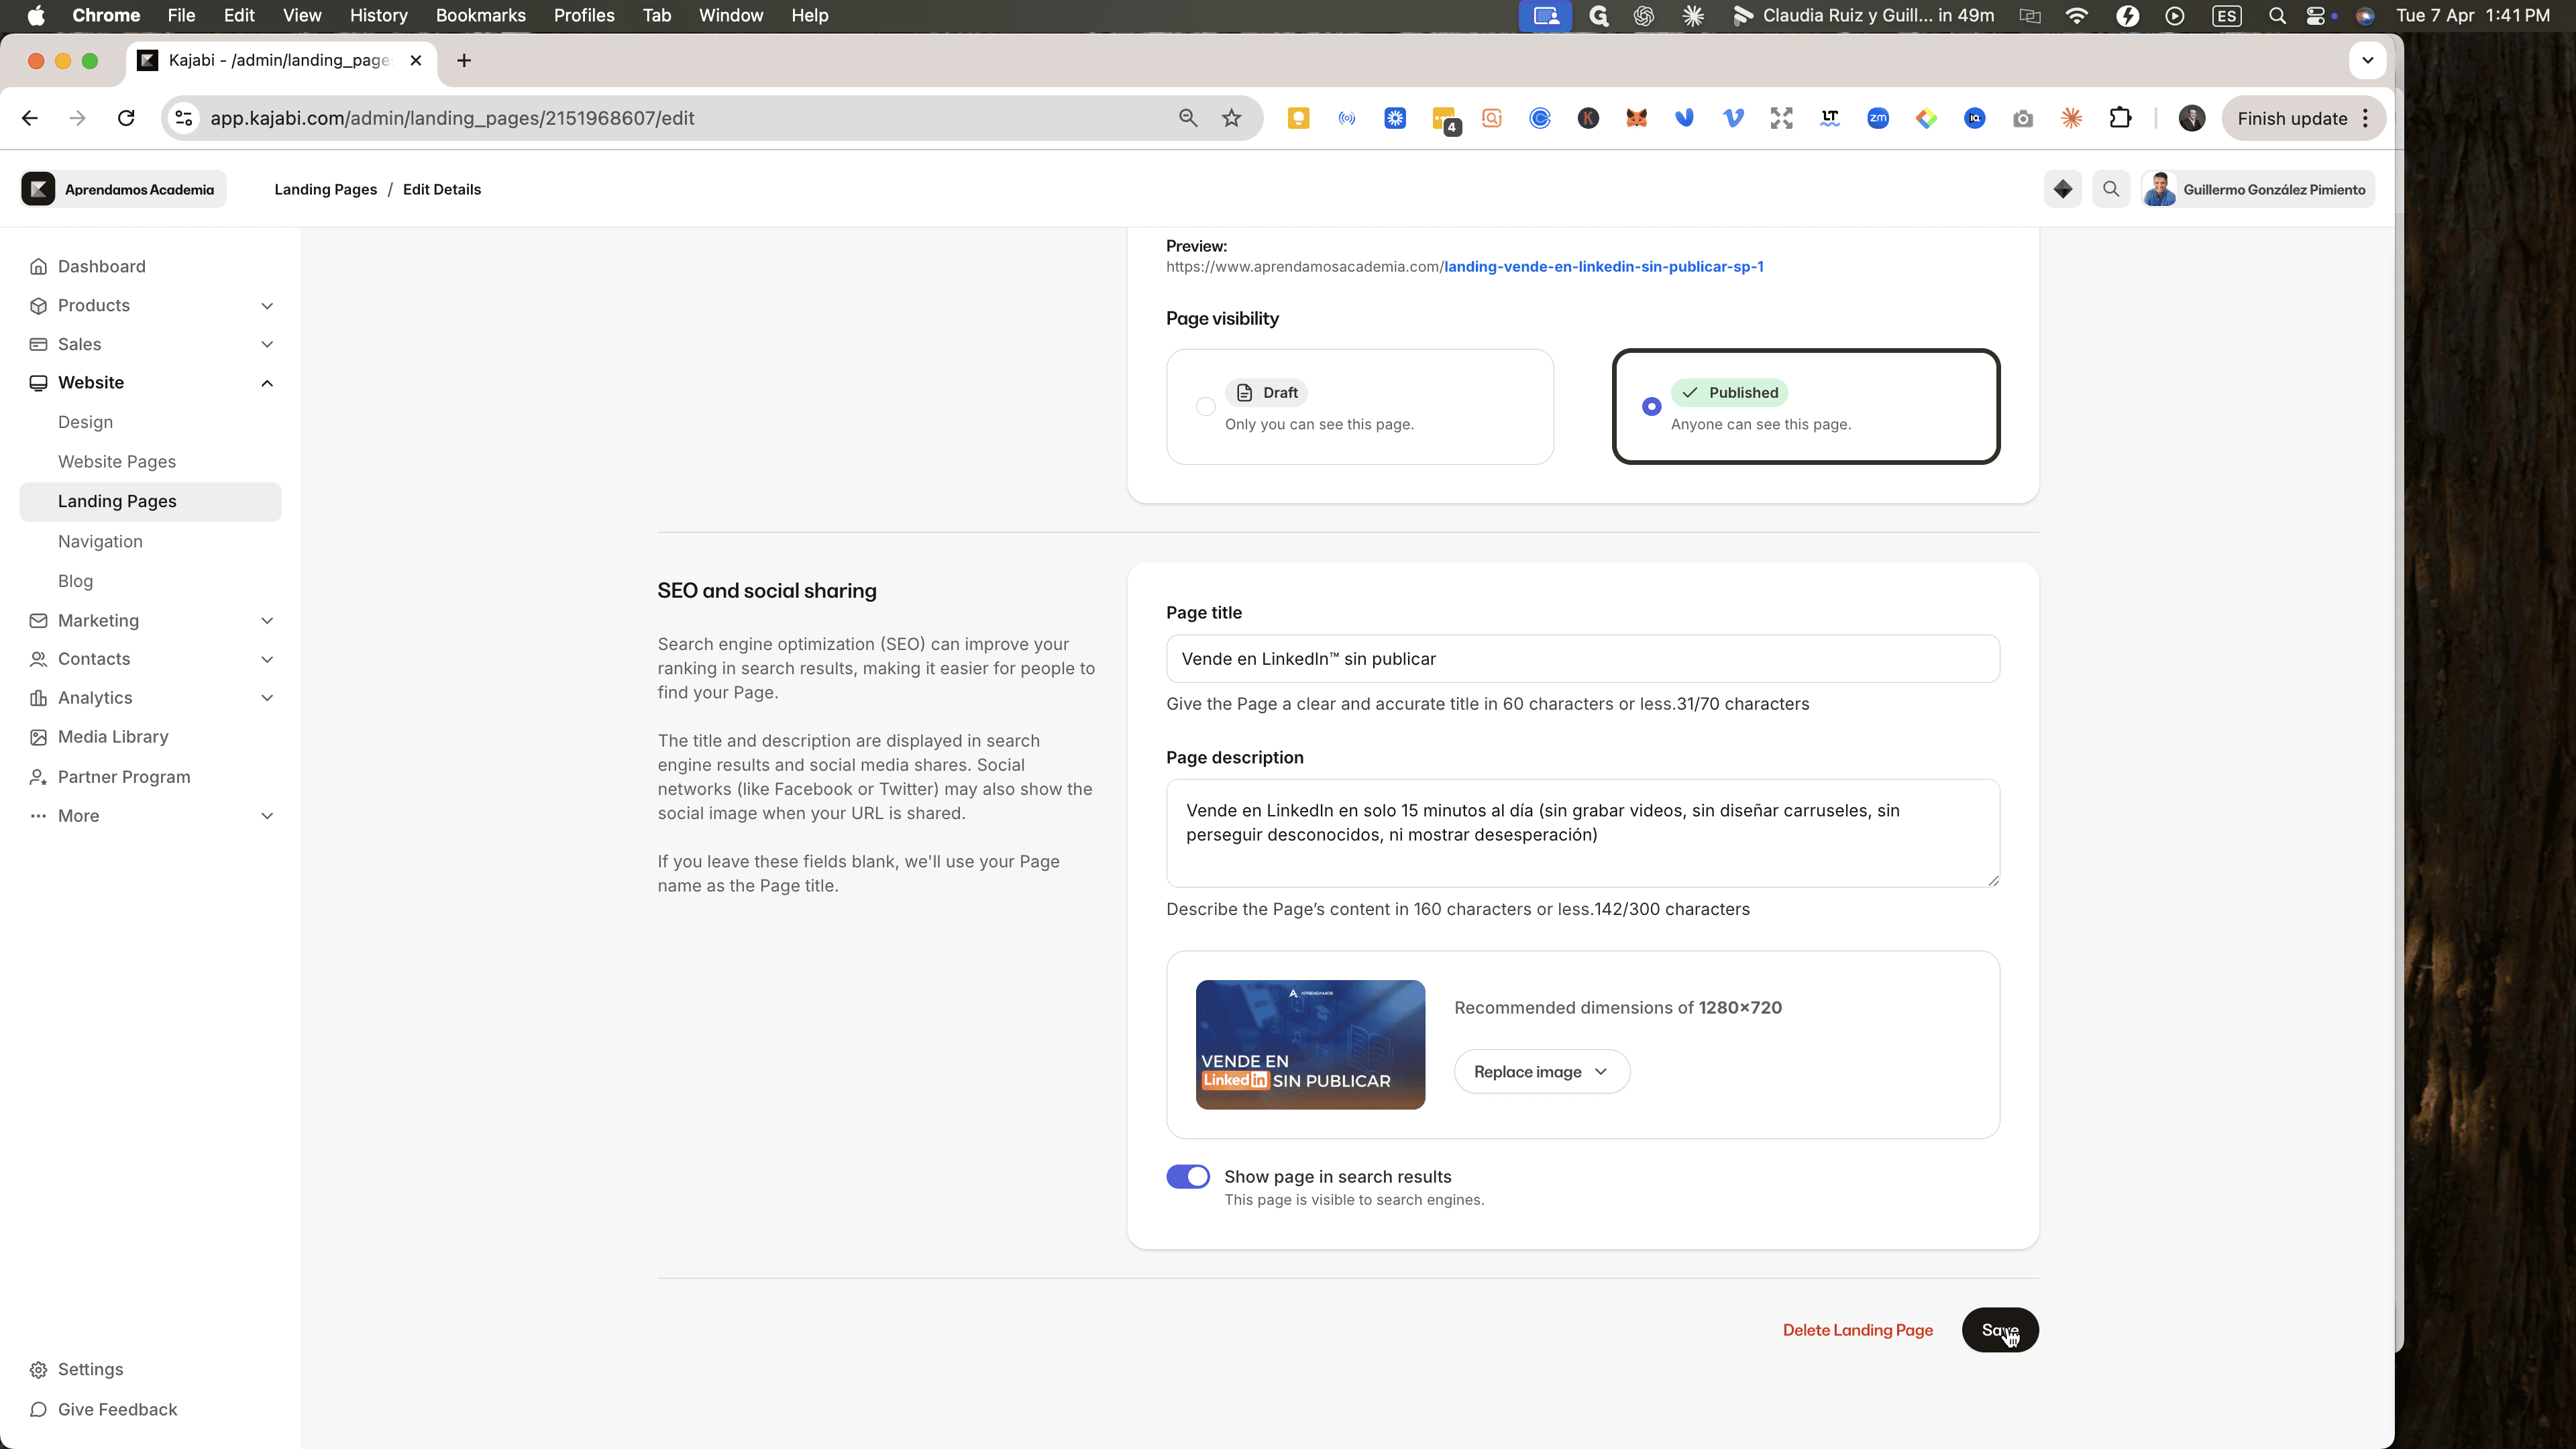
Task: Click the Save button
Action: click(x=2000, y=1330)
